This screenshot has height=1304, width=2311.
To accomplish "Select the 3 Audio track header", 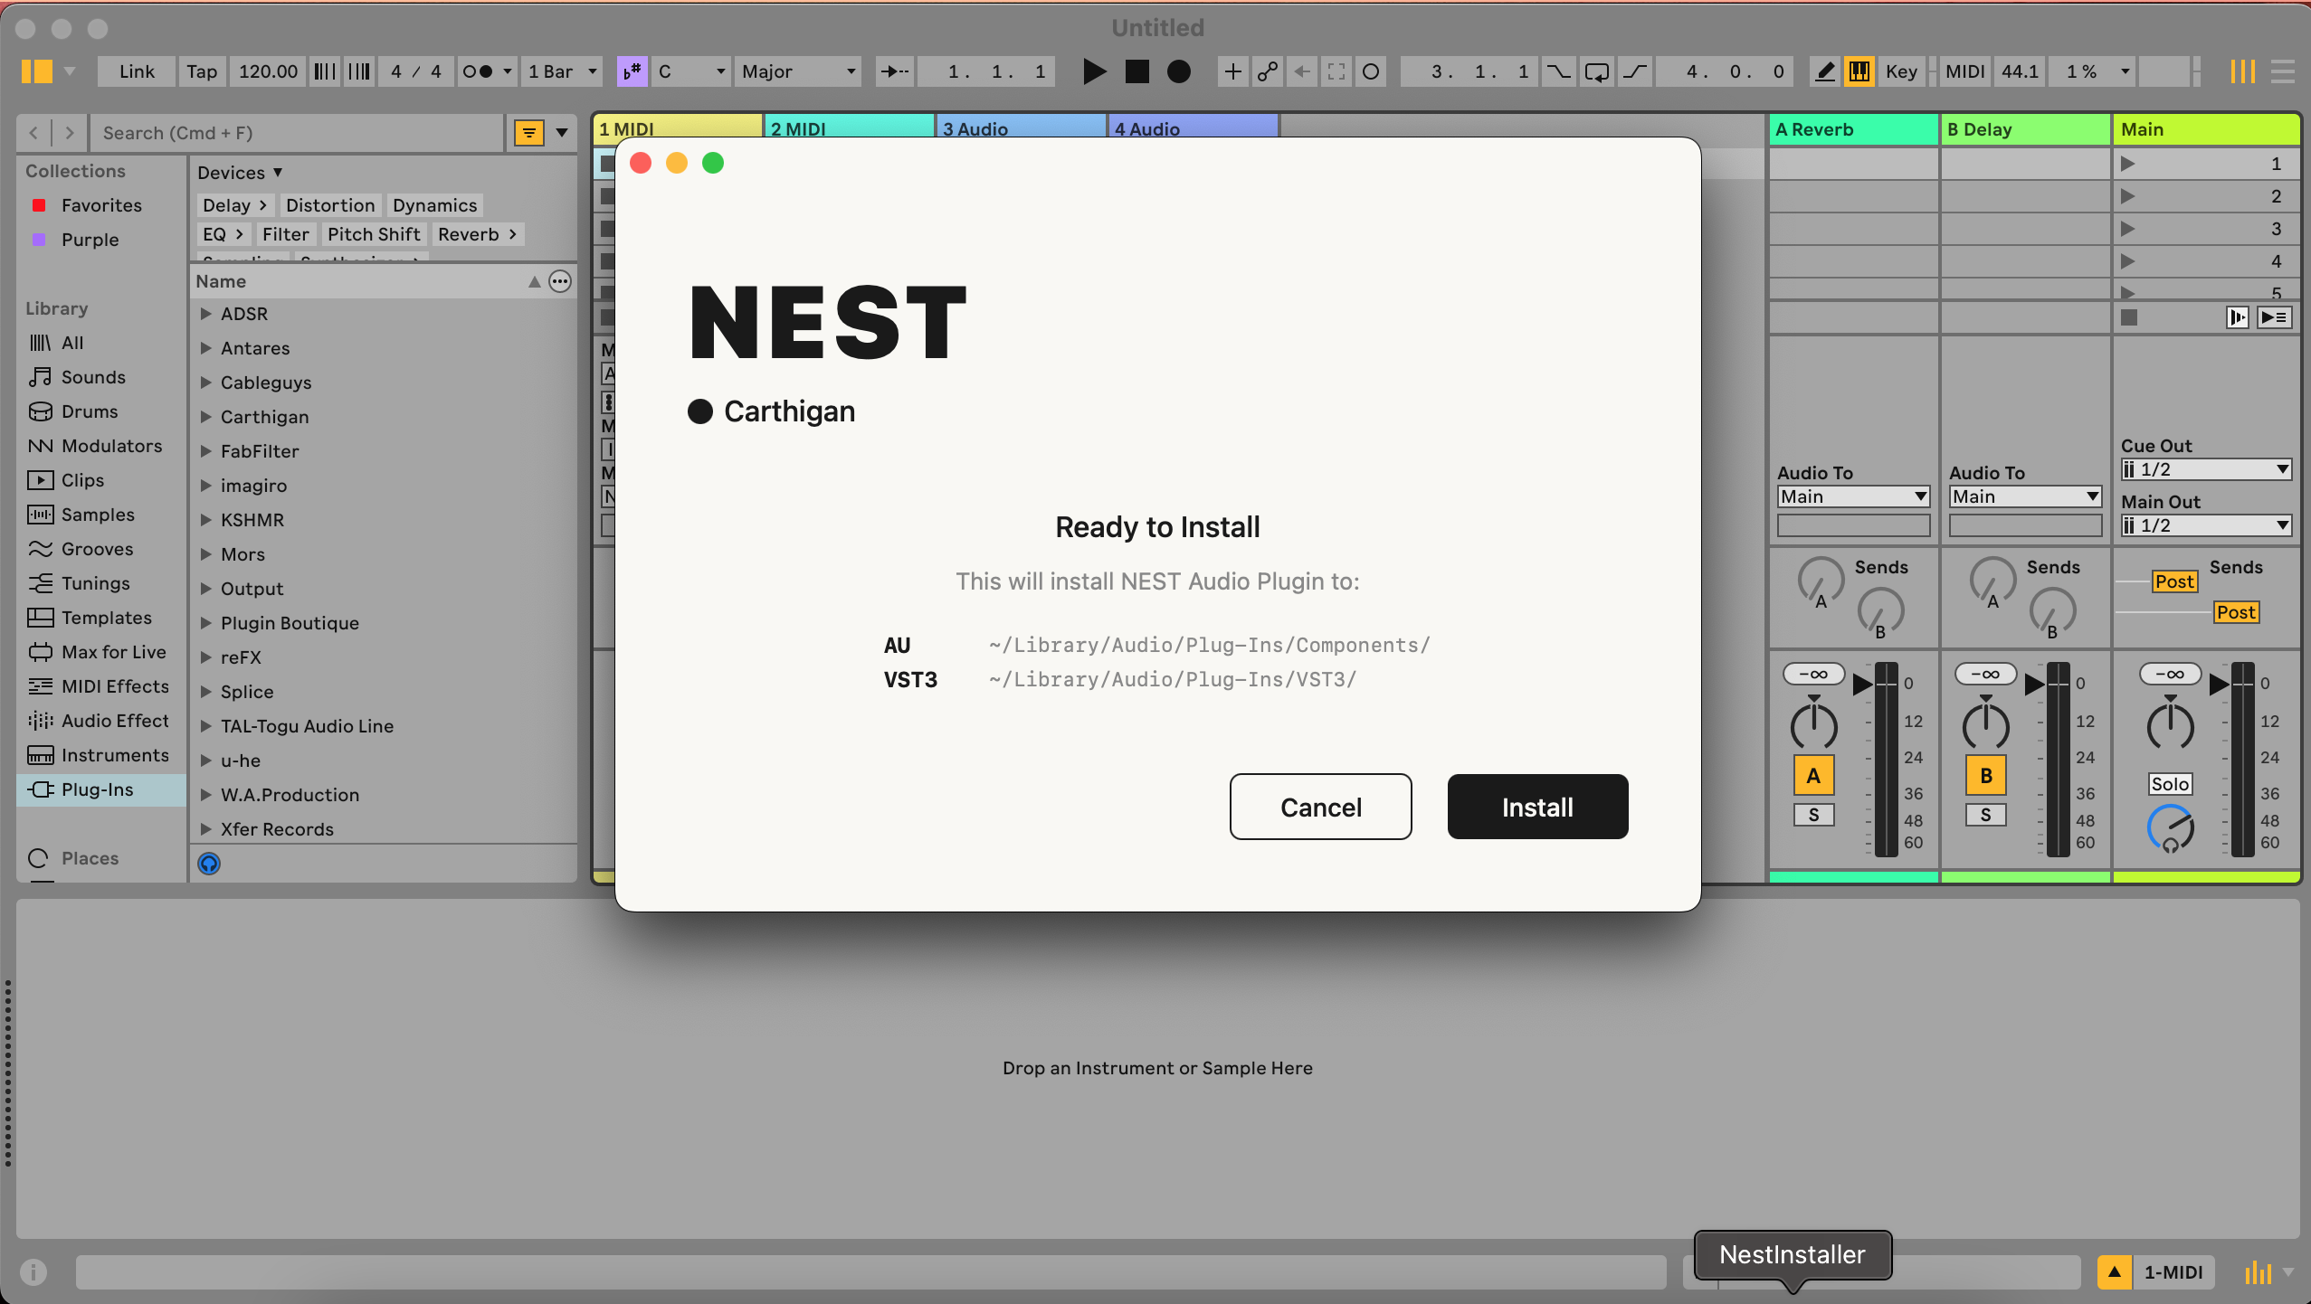I will (x=1021, y=128).
